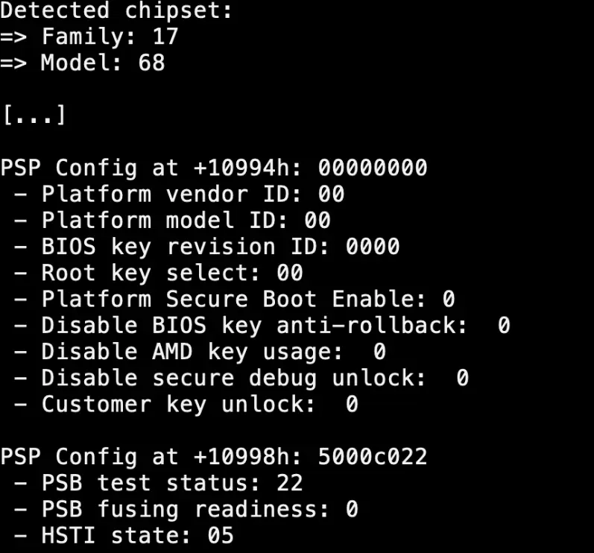594x553 pixels.
Task: Click the 'Platform vendor ID' line
Action: [179, 195]
